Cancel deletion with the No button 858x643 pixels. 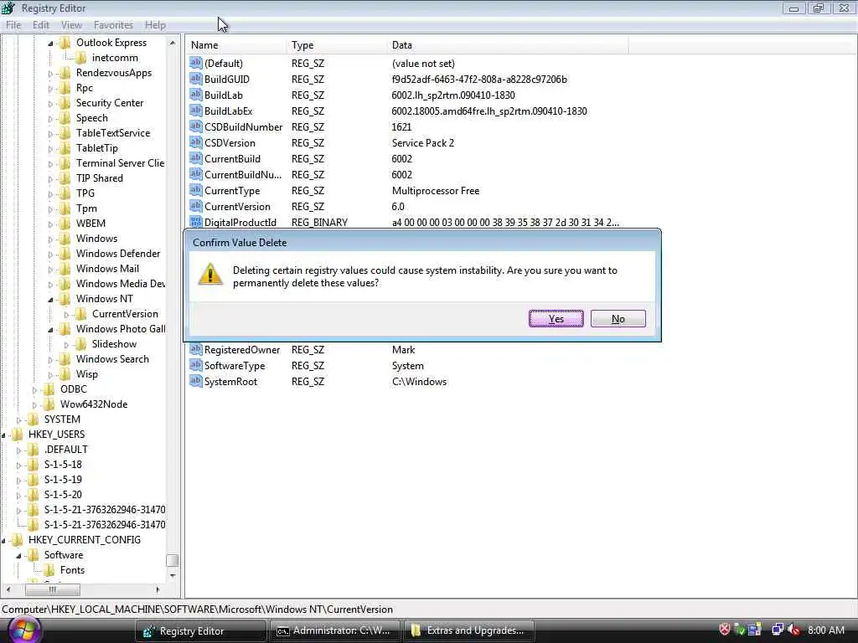618,319
